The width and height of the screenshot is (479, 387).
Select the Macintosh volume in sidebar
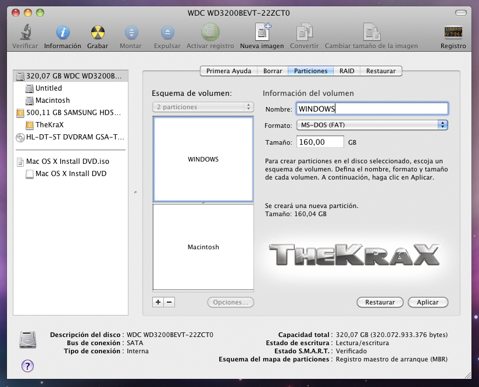pyautogui.click(x=70, y=101)
